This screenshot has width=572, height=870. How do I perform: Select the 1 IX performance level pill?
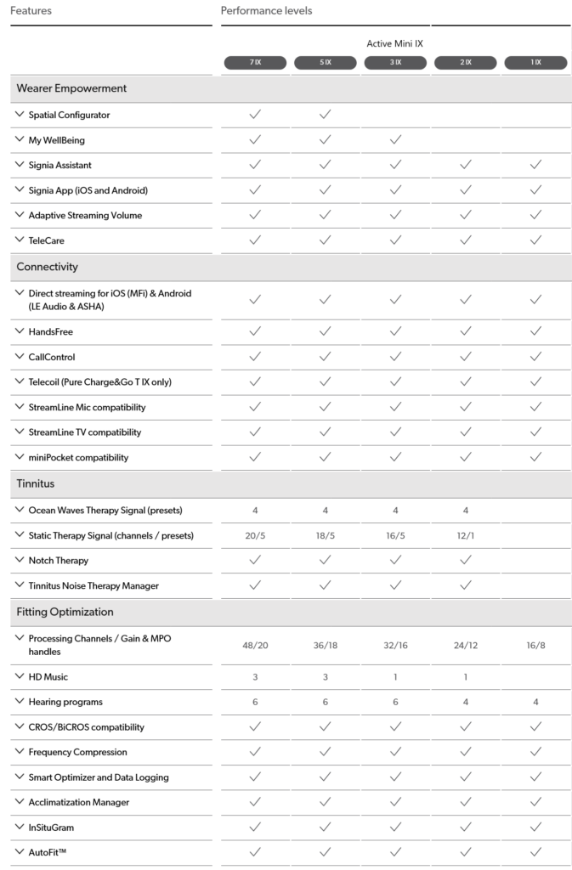point(535,63)
